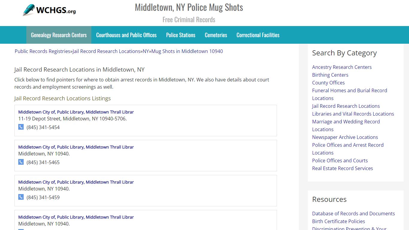
Task: Click Search By Category heading
Action: (x=344, y=53)
